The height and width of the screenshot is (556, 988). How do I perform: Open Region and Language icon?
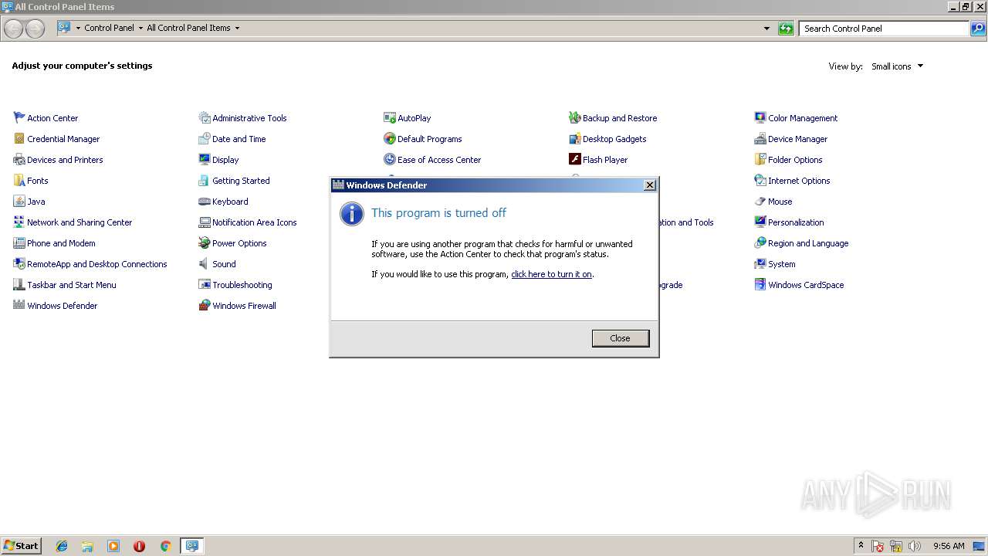pyautogui.click(x=760, y=243)
